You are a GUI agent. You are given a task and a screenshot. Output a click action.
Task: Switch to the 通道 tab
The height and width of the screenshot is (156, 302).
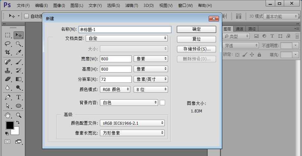click(x=239, y=29)
